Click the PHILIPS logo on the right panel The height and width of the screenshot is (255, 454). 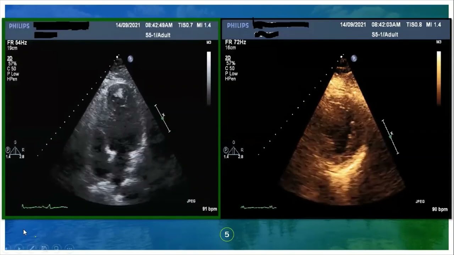(x=238, y=25)
